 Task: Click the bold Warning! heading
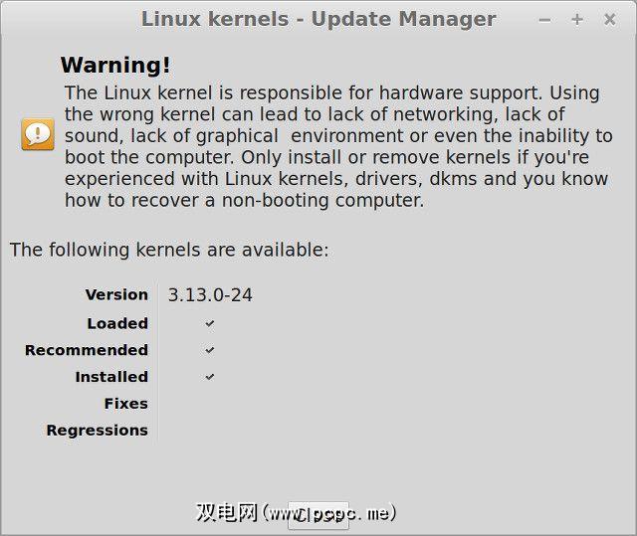tap(115, 66)
